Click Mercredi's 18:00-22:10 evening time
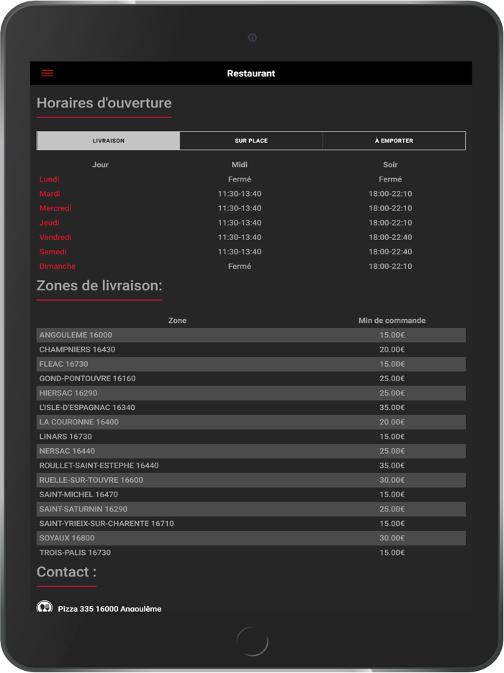Screen dimensions: 504x673 [390, 208]
